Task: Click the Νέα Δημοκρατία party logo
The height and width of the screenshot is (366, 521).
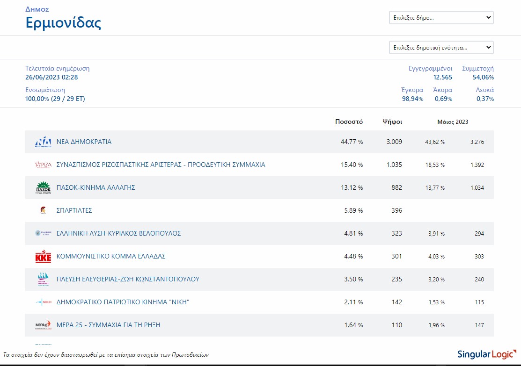Action: [x=43, y=142]
